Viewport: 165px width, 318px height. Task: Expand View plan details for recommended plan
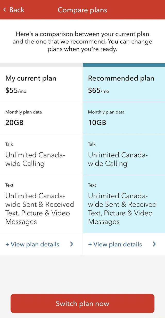115,244
